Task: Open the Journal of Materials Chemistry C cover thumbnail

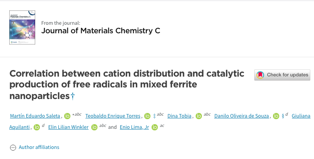Action: point(22,27)
